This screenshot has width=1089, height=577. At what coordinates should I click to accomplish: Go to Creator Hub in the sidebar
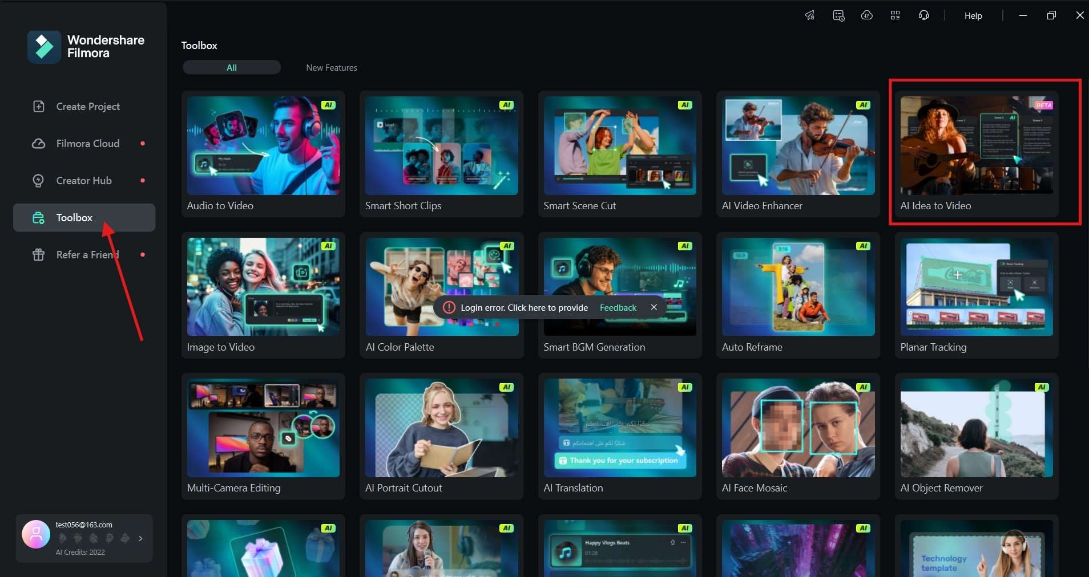pyautogui.click(x=84, y=181)
